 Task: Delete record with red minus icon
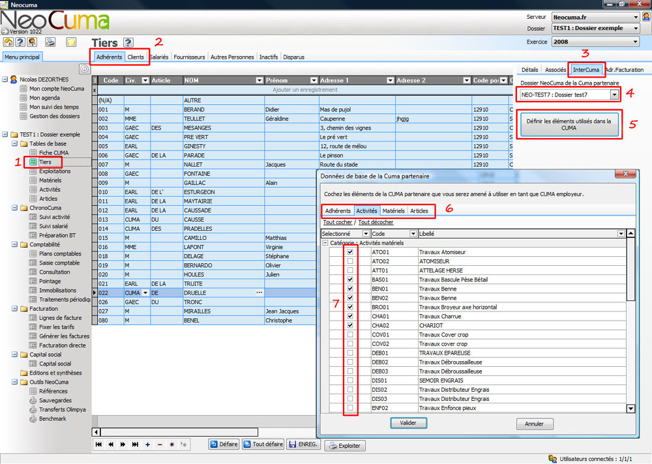(160, 444)
